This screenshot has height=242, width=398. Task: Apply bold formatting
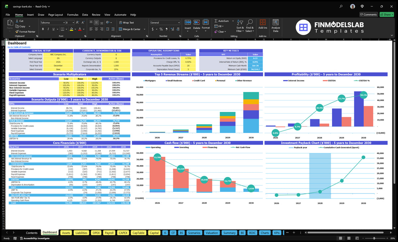click(x=43, y=29)
